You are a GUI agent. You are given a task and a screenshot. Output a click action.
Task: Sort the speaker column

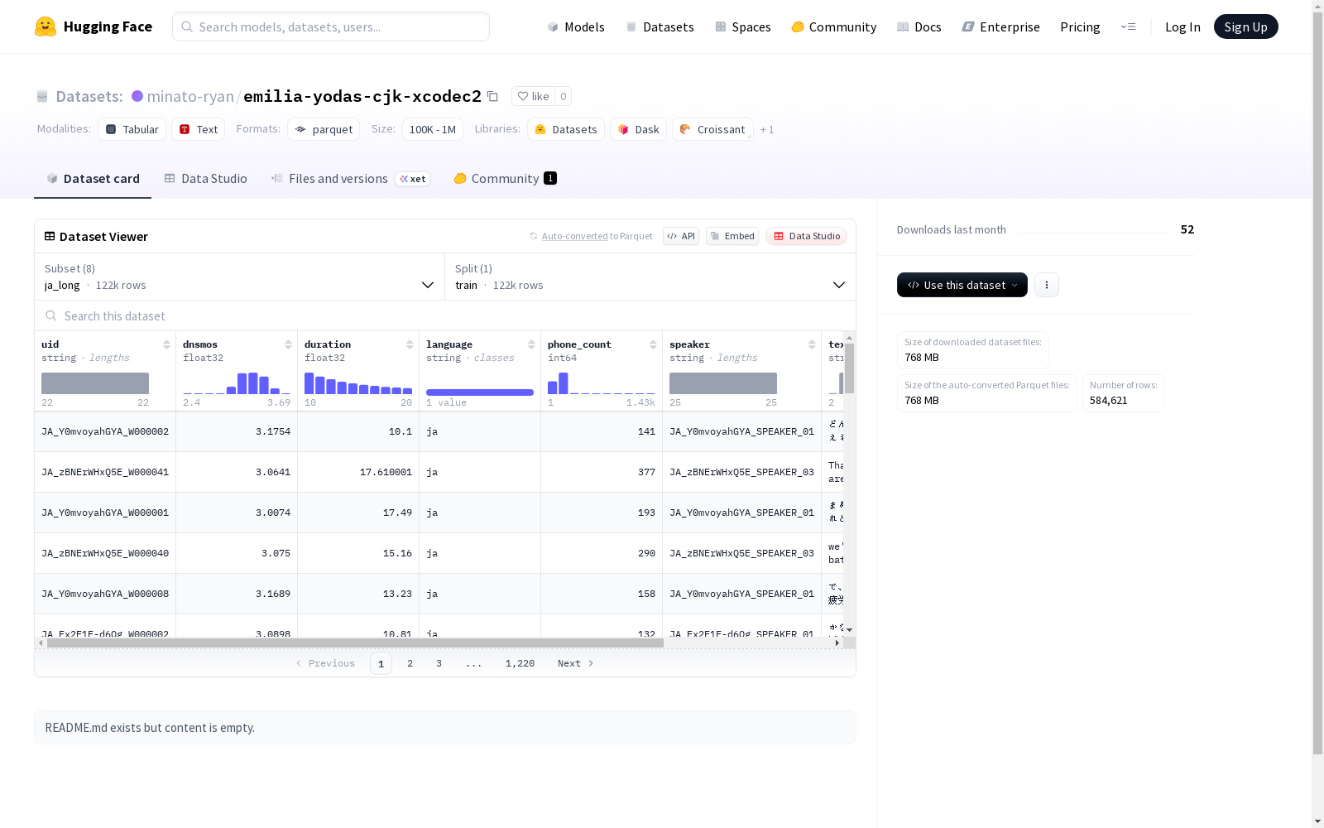(812, 344)
